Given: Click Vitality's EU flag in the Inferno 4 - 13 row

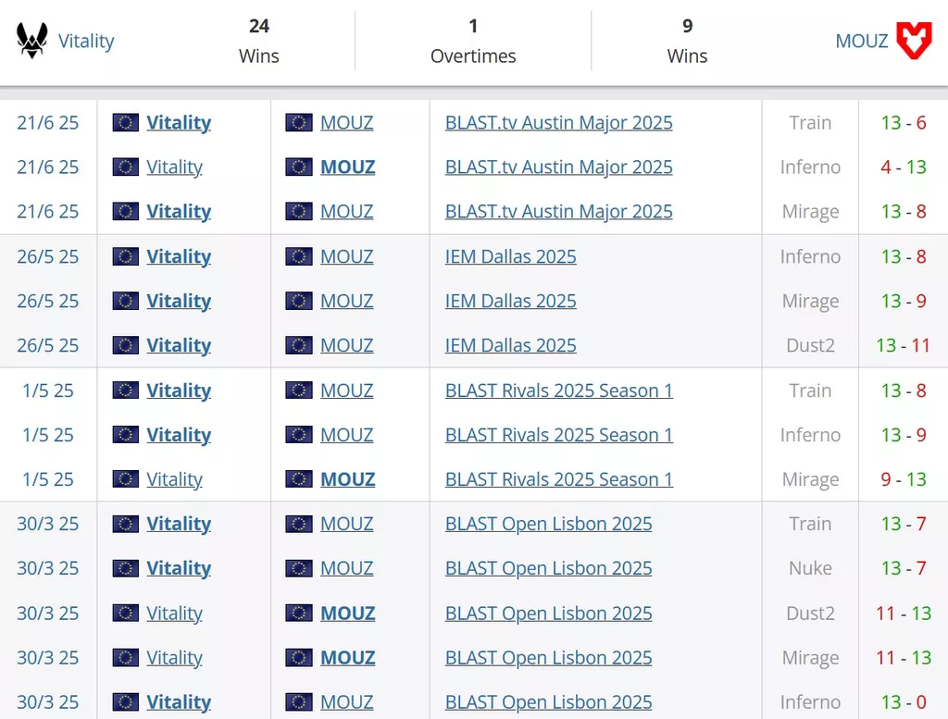Looking at the screenshot, I should 126,167.
